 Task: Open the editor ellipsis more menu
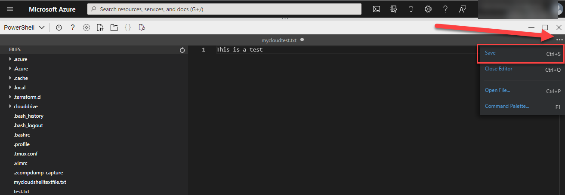(x=559, y=40)
